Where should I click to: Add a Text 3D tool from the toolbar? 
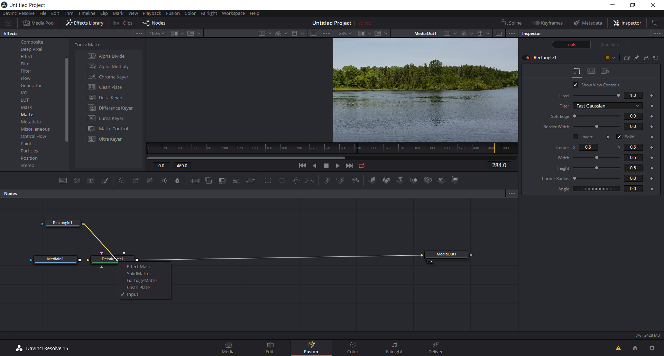400,180
